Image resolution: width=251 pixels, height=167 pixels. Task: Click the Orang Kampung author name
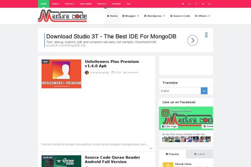99,73
